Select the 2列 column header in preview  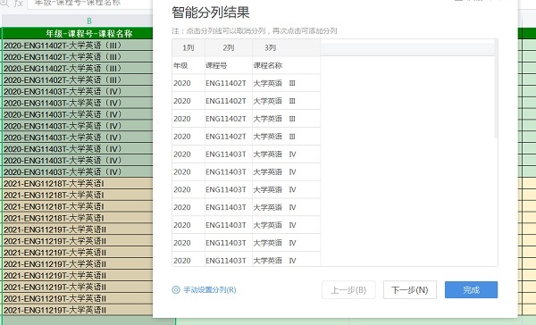(229, 48)
